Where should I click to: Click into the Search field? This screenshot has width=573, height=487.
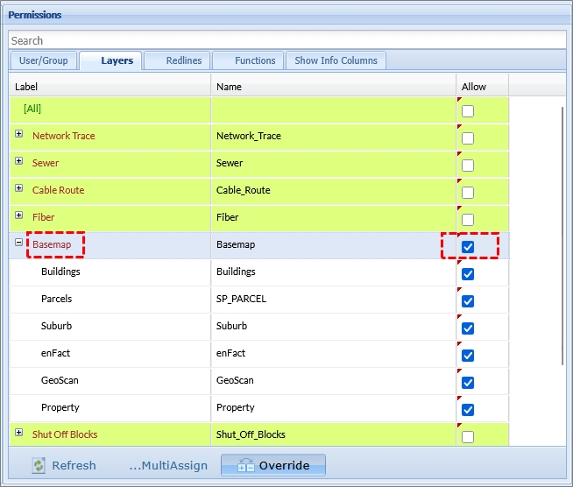(x=286, y=40)
